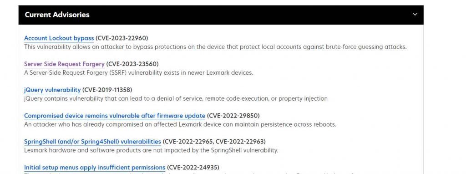Screen dimensions: 466x174
Task: Click the CVE-2019-11358 identifier text
Action: (107, 90)
